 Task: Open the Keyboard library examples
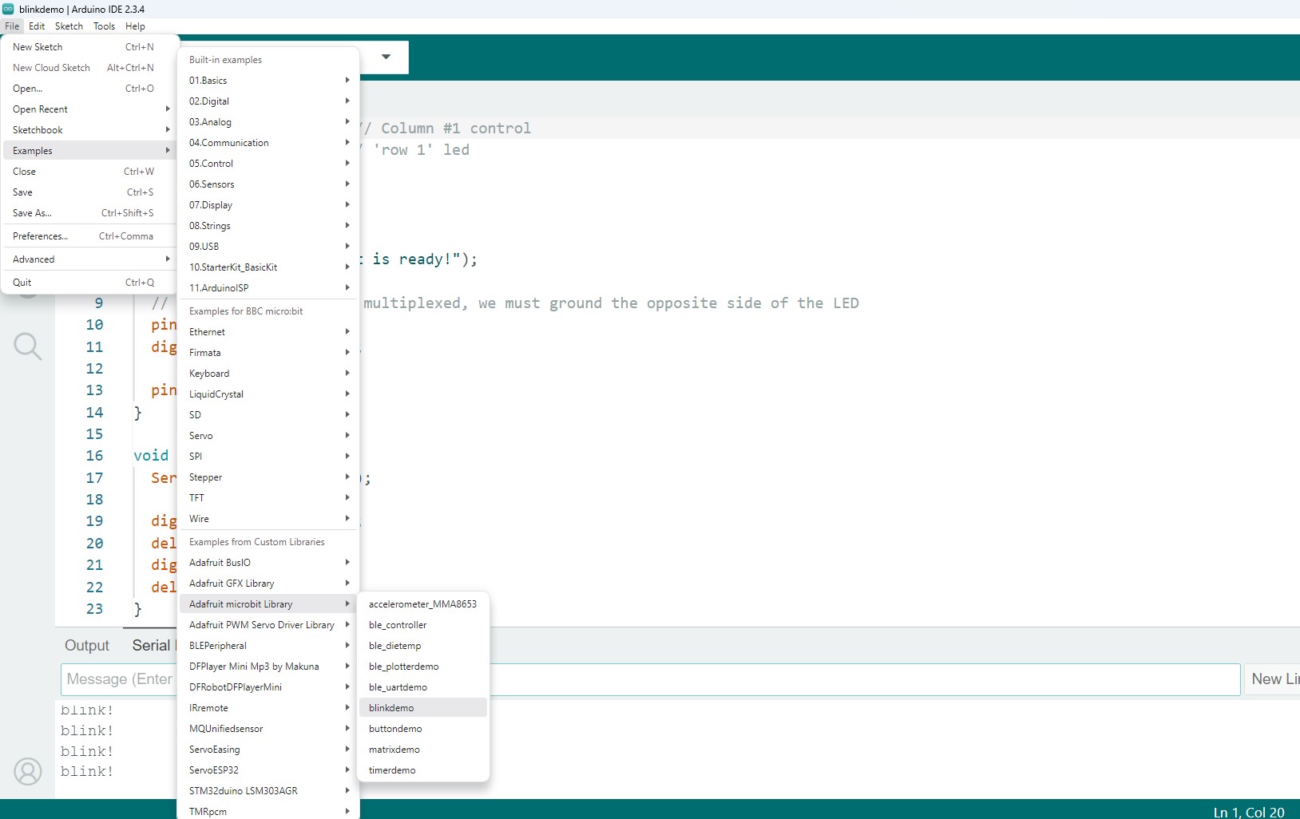(268, 374)
